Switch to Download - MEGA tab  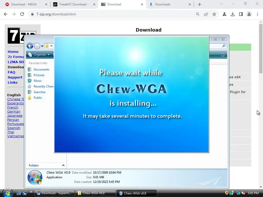point(24,4)
